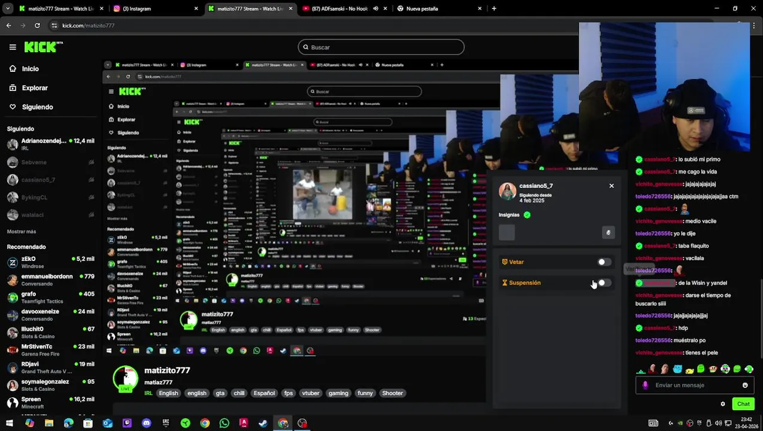The width and height of the screenshot is (763, 431).
Task: Open Siguiendo in sidebar navigation
Action: click(x=37, y=107)
